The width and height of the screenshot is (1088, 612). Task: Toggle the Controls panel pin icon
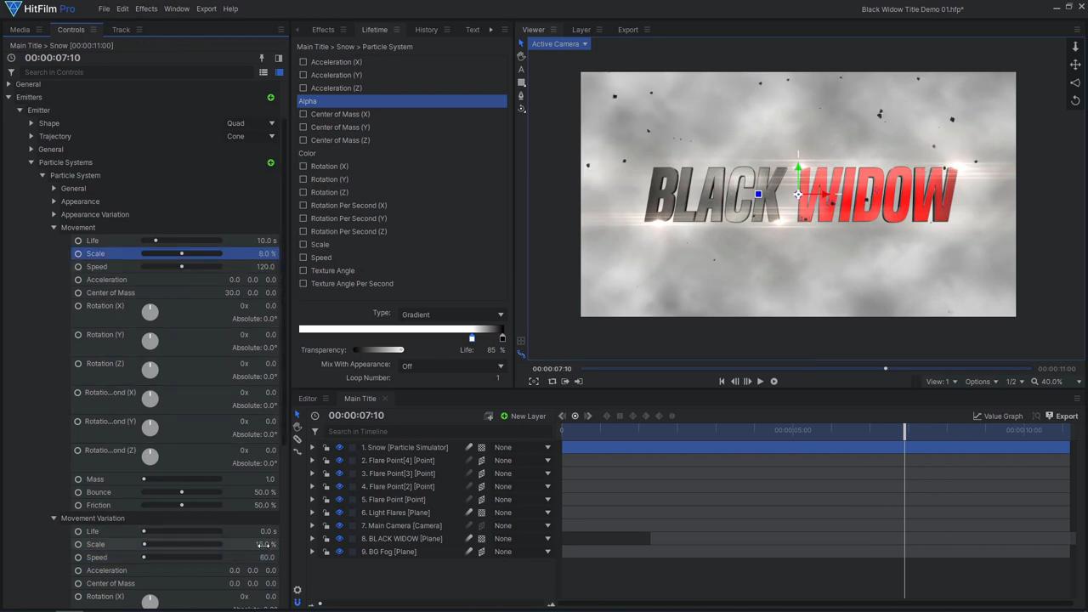[x=262, y=58]
